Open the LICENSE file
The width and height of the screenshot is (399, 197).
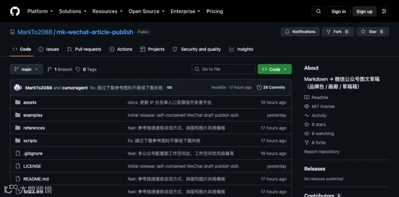(32, 166)
